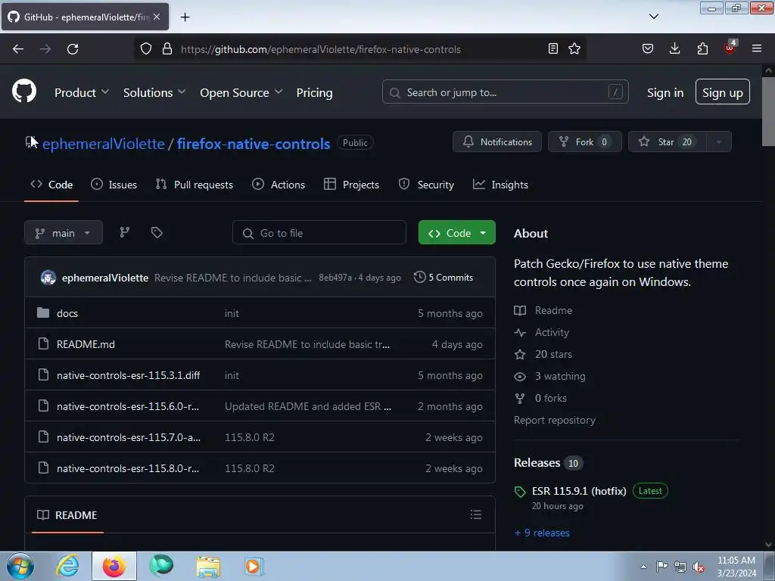Expand the Solutions menu
Image resolution: width=775 pixels, height=581 pixels.
154,92
